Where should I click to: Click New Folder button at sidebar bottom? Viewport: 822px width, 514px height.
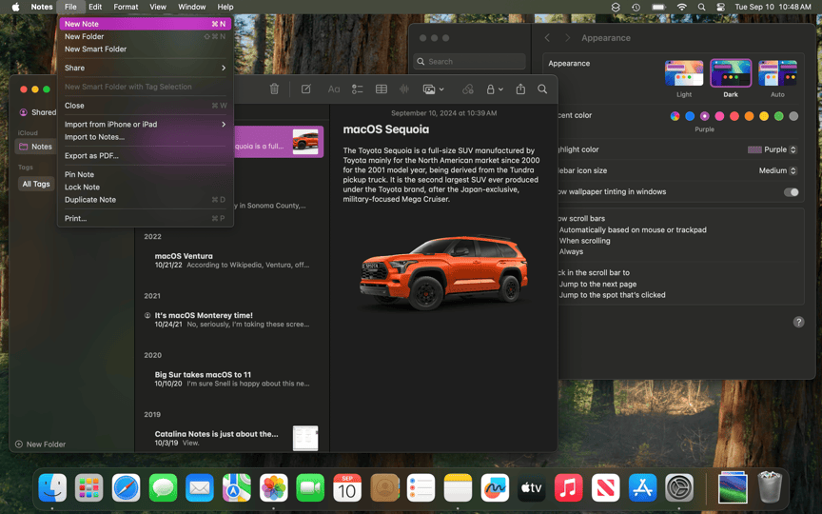(40, 445)
